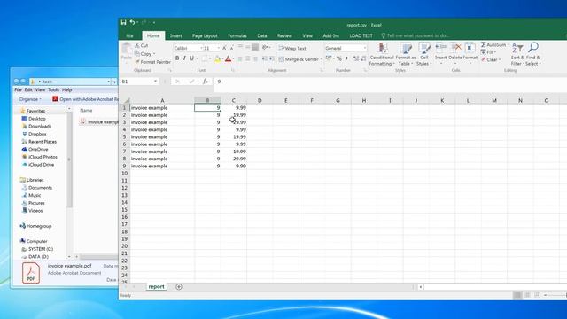Select row 10 header
The image size is (567, 319).
pyautogui.click(x=124, y=174)
